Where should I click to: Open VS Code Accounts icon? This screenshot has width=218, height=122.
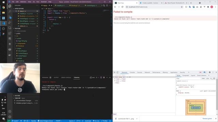click(x=10, y=111)
